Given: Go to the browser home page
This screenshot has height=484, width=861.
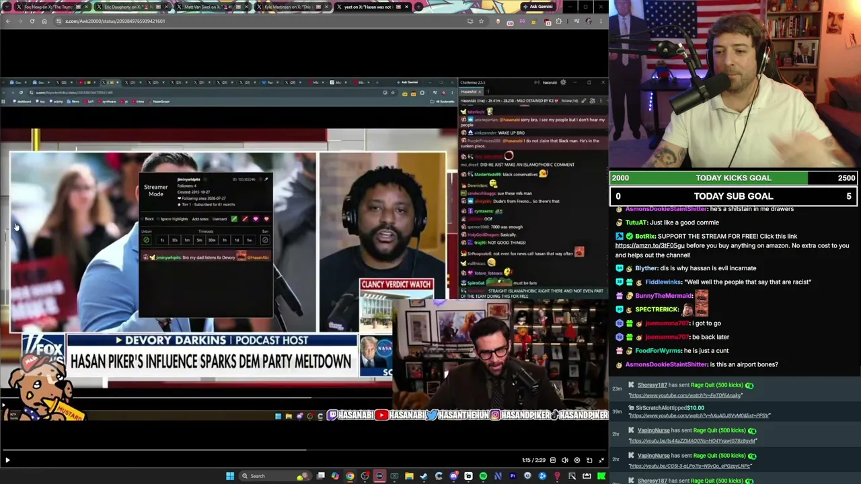Looking at the screenshot, I should tap(44, 21).
